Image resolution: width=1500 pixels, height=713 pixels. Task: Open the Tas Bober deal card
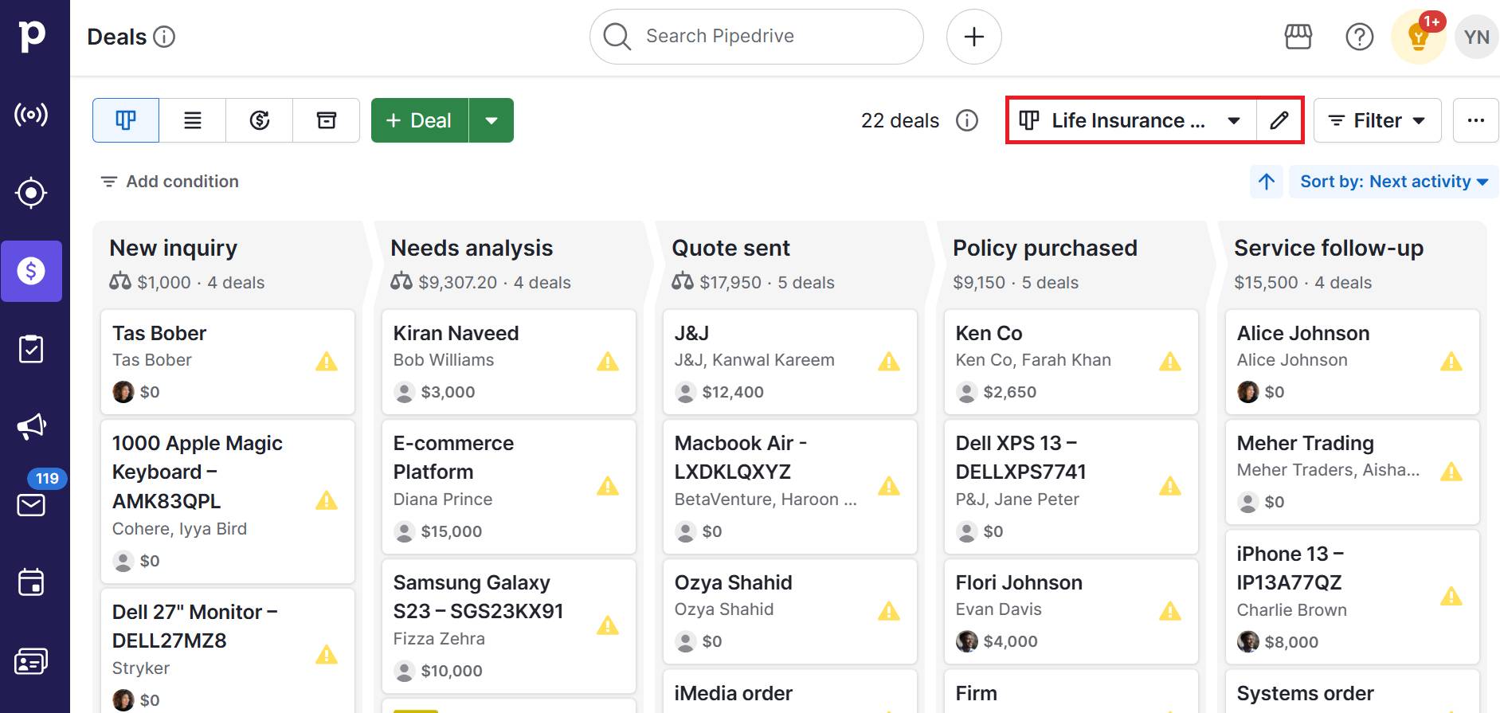point(228,362)
